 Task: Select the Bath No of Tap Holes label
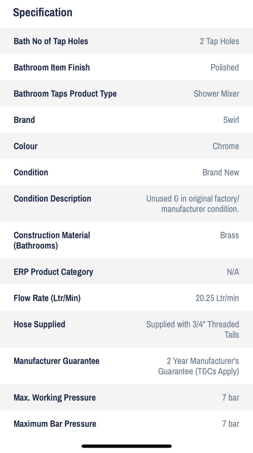tap(51, 41)
